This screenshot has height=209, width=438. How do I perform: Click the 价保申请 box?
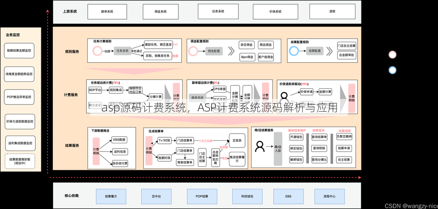pyautogui.click(x=306, y=91)
